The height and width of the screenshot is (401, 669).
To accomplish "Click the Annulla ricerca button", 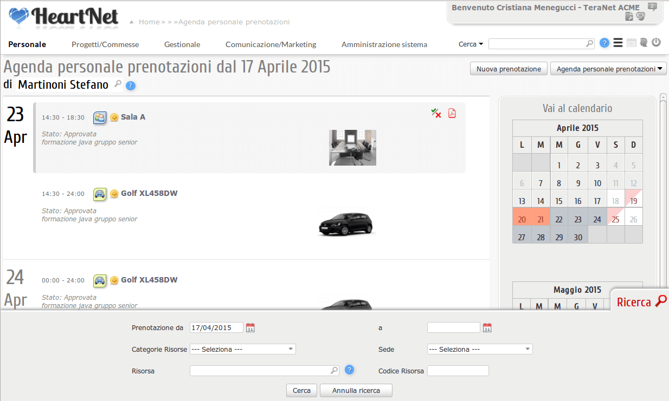I will [356, 390].
